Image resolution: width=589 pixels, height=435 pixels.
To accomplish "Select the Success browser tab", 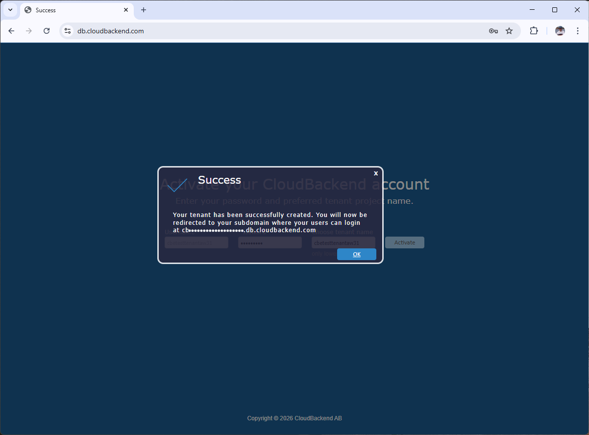I will click(x=74, y=10).
